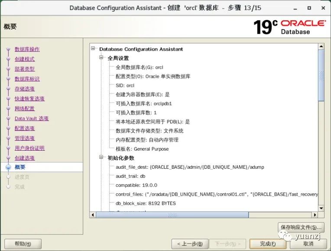The width and height of the screenshot is (331, 251).
Task: Click the horizontal scrollbar thumb
Action: click(x=172, y=215)
